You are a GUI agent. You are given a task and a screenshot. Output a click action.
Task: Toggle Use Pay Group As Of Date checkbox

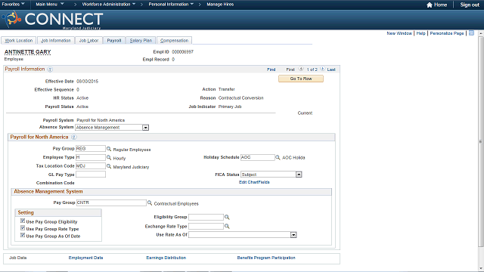click(23, 235)
